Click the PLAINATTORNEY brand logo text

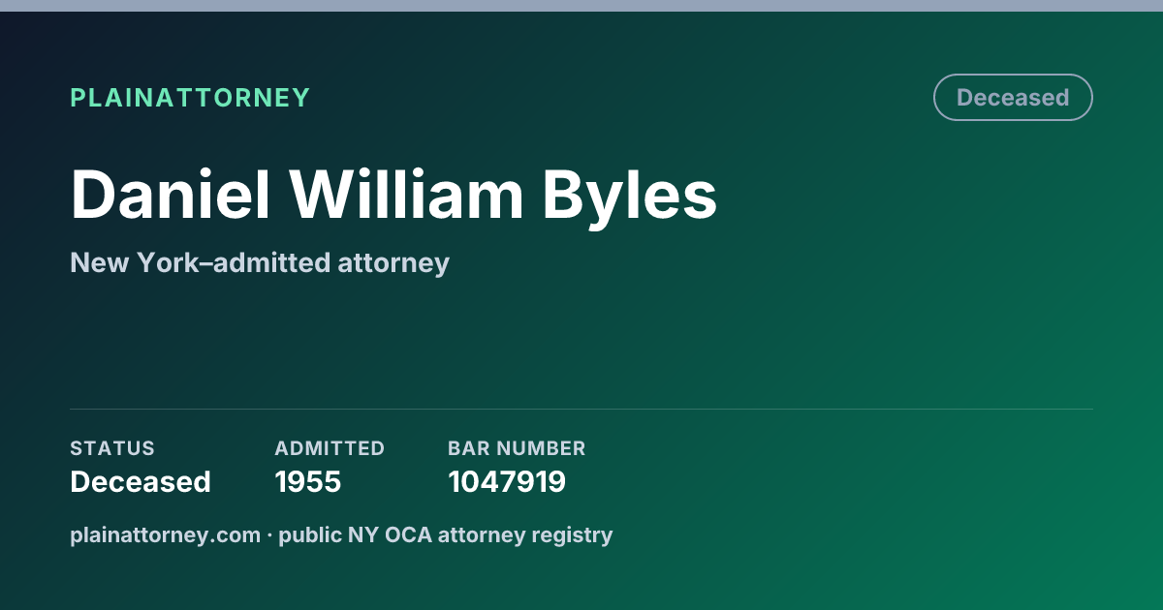point(190,98)
